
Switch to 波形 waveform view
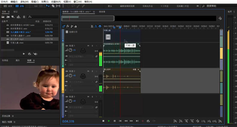pyautogui.click(x=8, y=6)
